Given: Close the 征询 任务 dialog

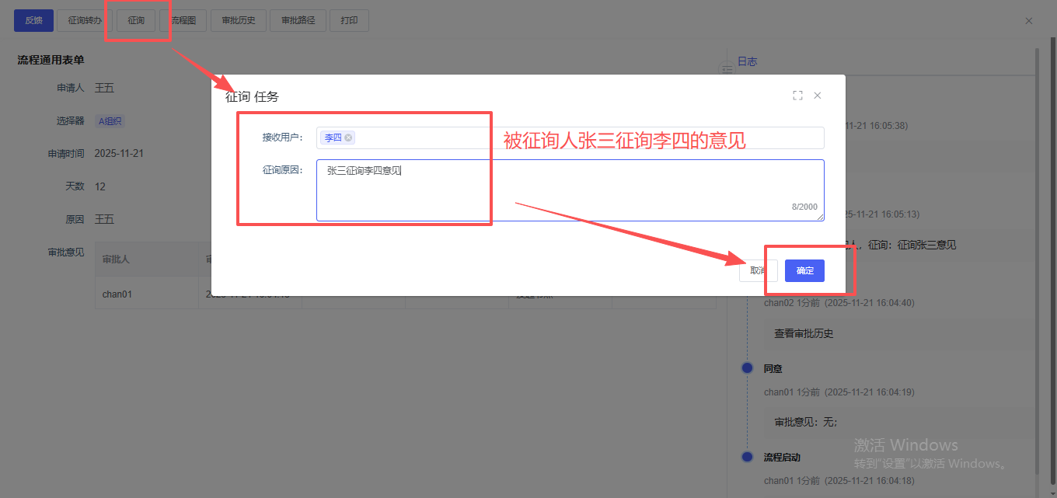Looking at the screenshot, I should [x=817, y=96].
